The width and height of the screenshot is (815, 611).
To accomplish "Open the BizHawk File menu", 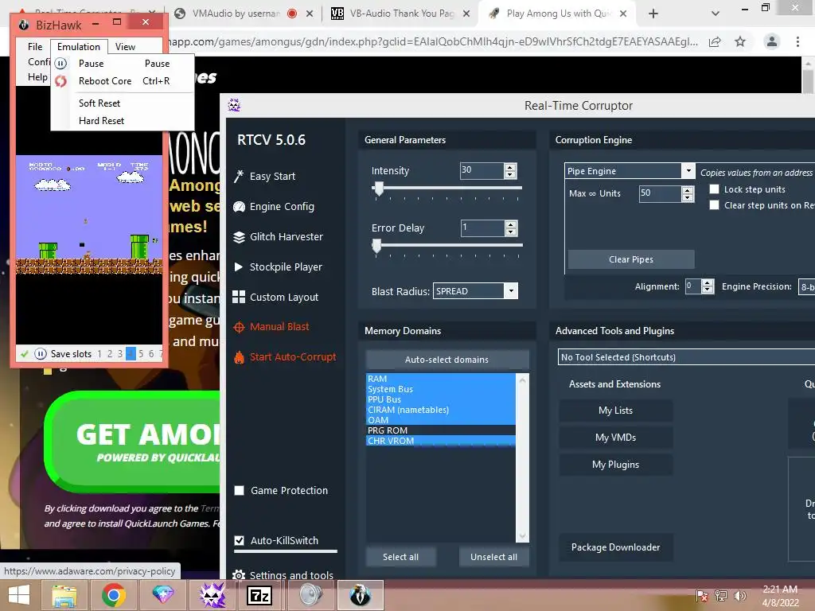I will click(35, 47).
